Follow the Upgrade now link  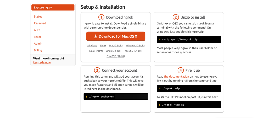coord(42,62)
